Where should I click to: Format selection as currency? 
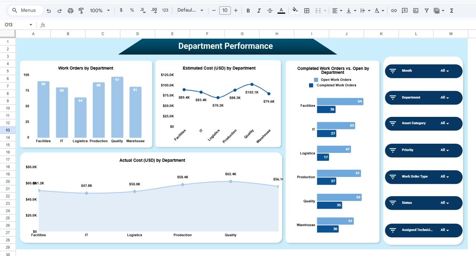point(121,10)
